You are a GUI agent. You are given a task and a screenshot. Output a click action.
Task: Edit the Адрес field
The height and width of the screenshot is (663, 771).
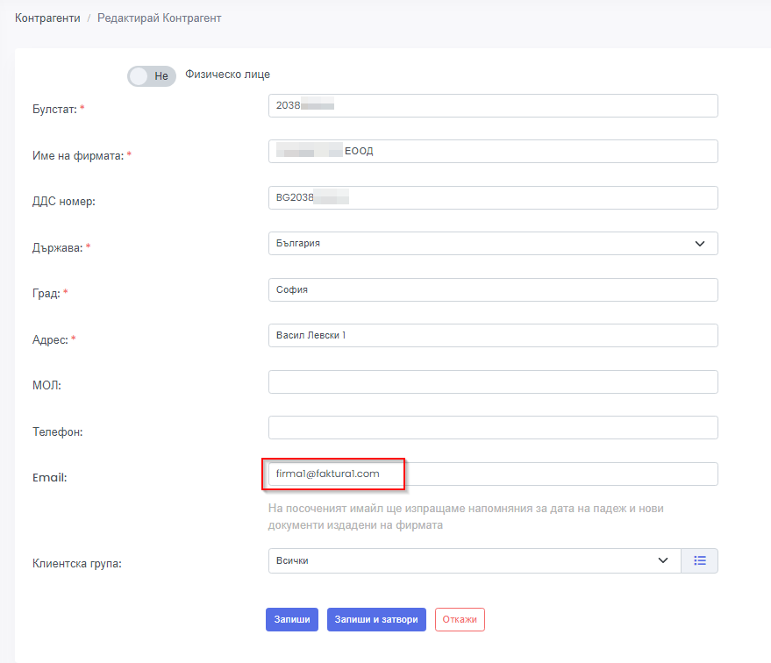coord(493,336)
